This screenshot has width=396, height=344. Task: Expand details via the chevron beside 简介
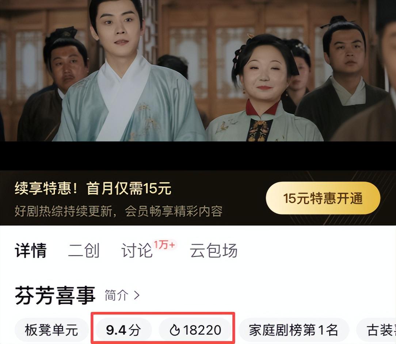pyautogui.click(x=137, y=295)
